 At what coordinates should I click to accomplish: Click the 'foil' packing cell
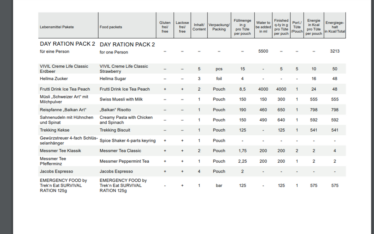[x=219, y=79]
